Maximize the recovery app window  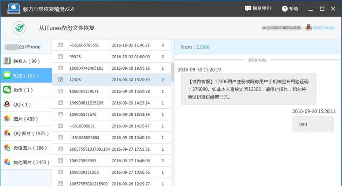pos(322,9)
